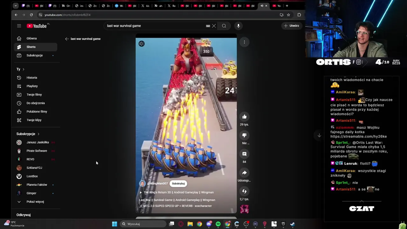This screenshot has height=229, width=407.
Task: Open File Explorer from the taskbar
Action: (x=190, y=224)
